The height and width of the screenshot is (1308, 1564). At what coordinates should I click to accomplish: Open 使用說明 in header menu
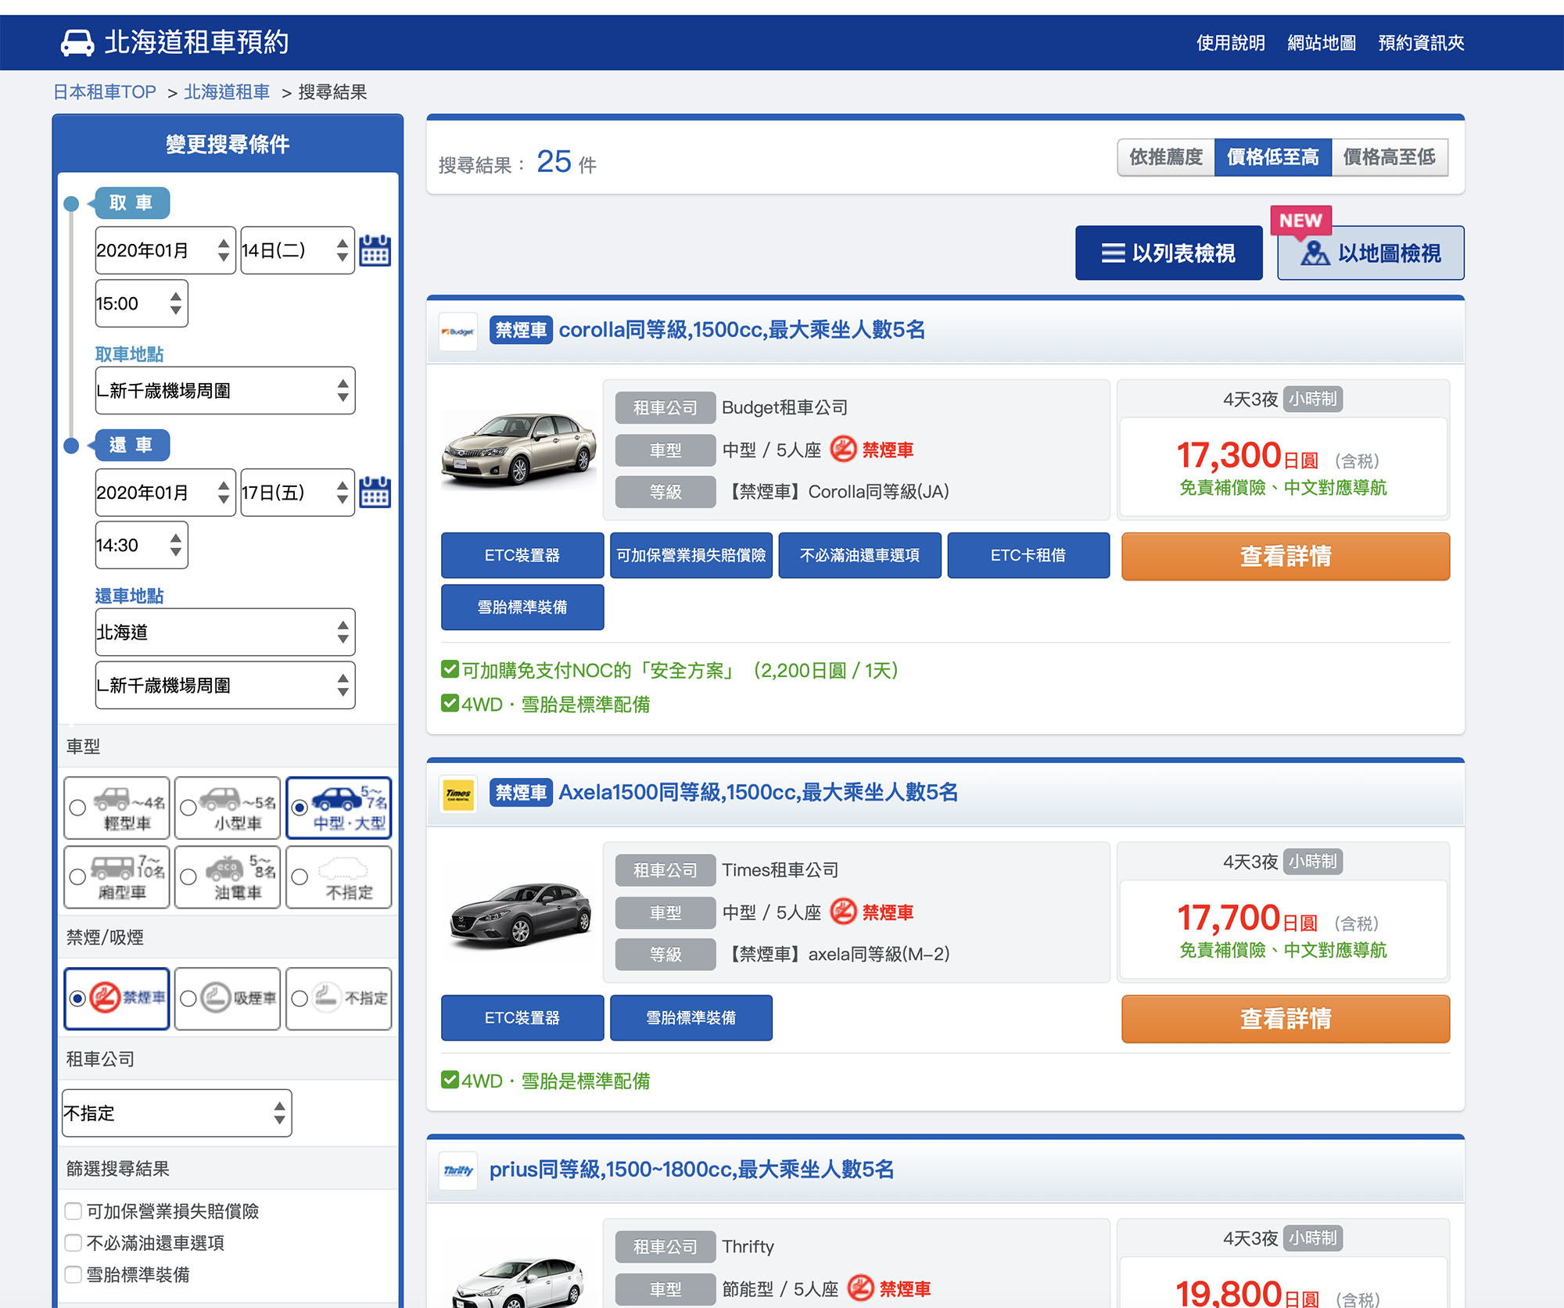tap(1231, 42)
